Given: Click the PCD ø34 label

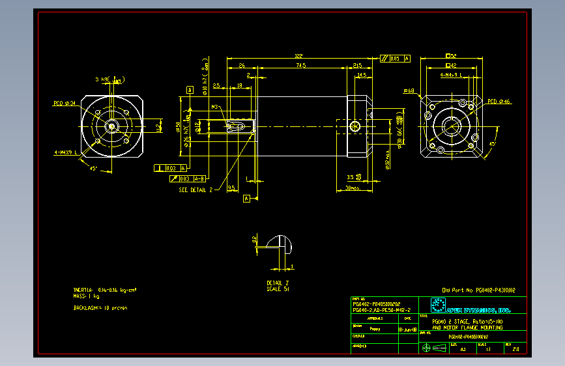Looking at the screenshot, I should pyautogui.click(x=65, y=104).
